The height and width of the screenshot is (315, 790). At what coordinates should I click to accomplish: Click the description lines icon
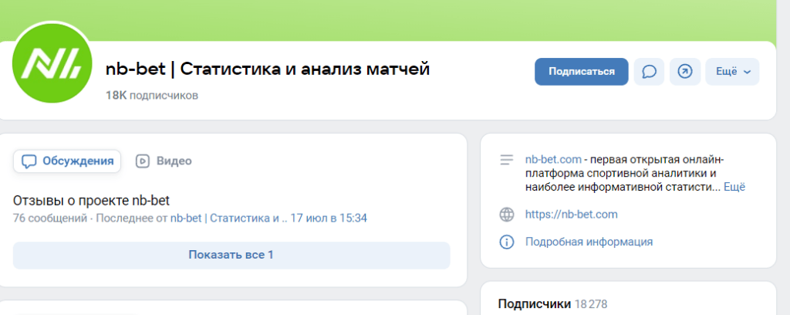[x=506, y=161]
